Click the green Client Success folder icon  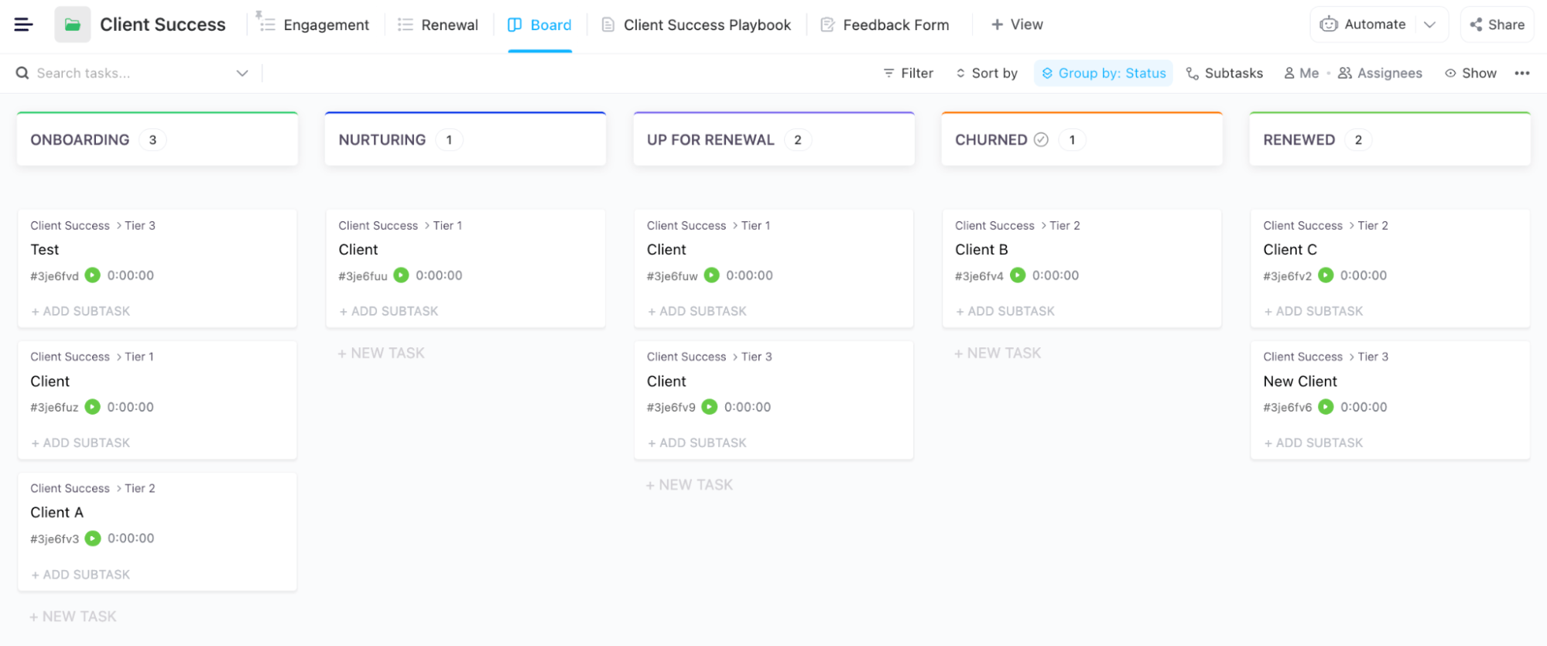click(x=72, y=25)
